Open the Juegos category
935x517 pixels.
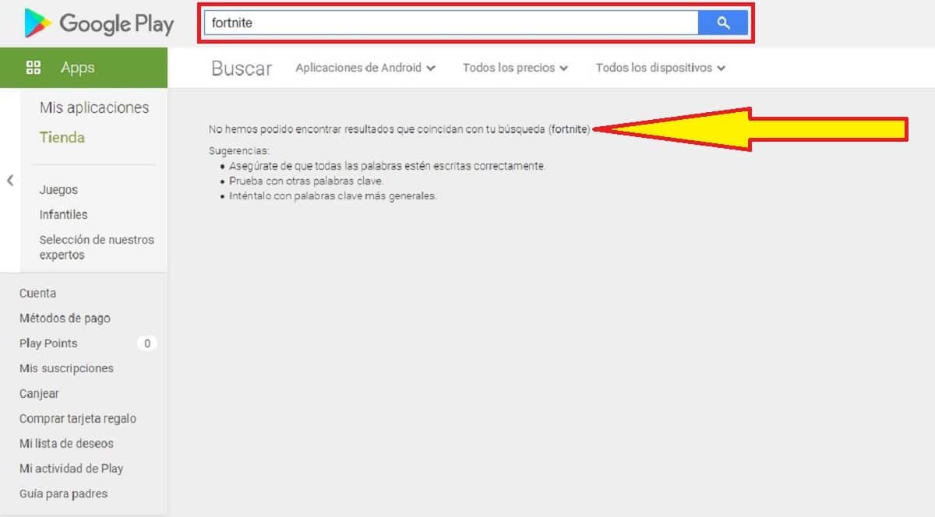point(58,189)
